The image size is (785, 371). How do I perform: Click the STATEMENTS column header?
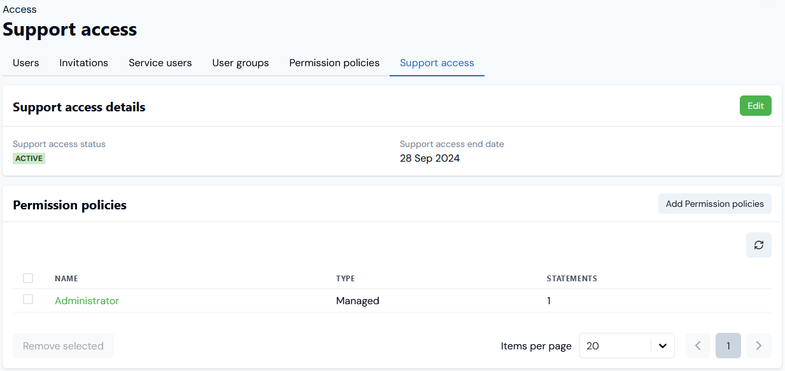[572, 279]
